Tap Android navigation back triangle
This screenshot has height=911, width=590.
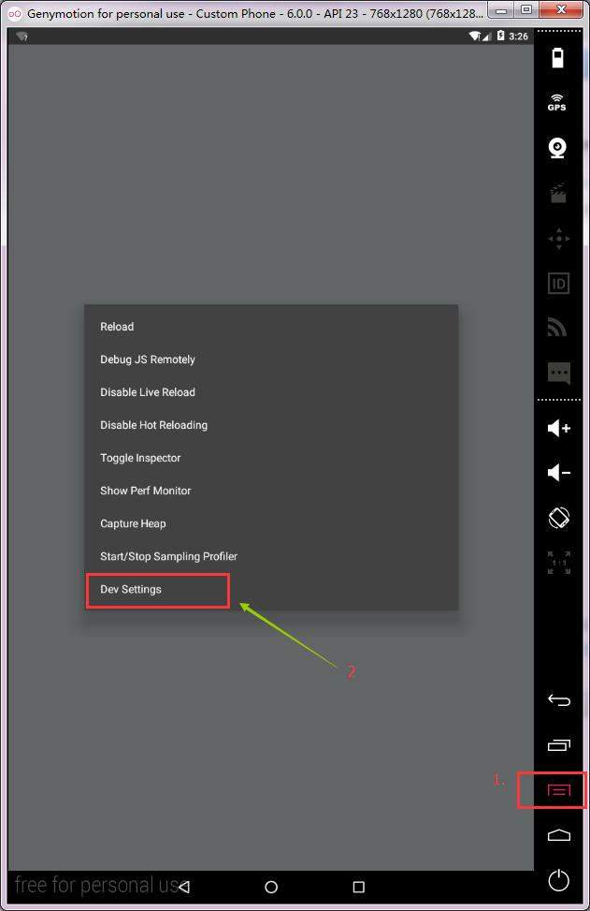click(x=184, y=887)
